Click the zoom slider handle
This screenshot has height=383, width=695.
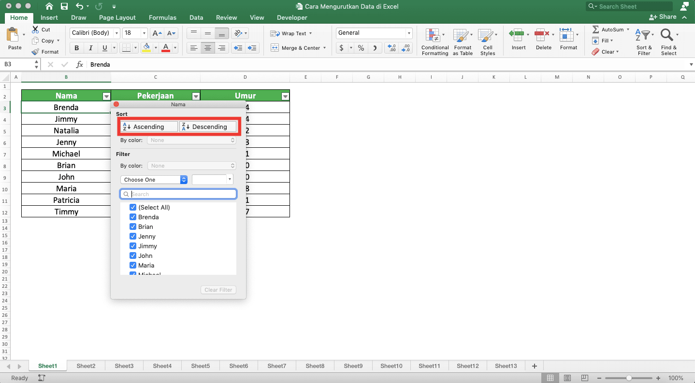pos(629,378)
